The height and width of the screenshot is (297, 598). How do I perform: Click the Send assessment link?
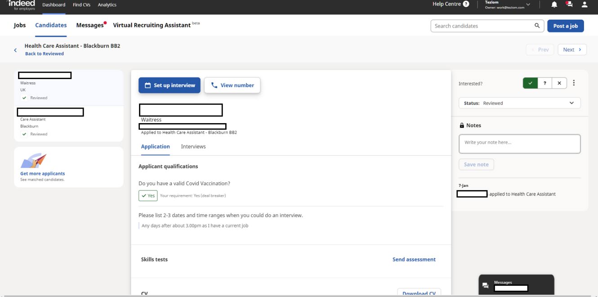click(x=414, y=259)
